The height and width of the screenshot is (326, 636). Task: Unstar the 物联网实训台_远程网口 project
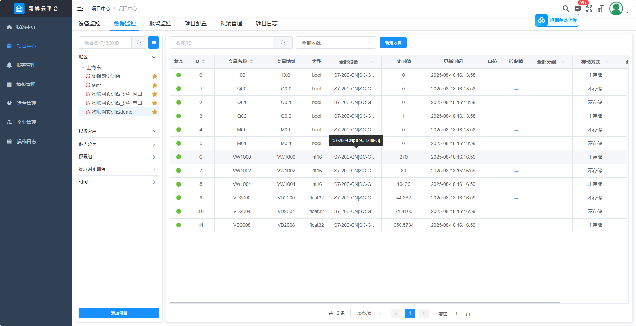[x=155, y=94]
